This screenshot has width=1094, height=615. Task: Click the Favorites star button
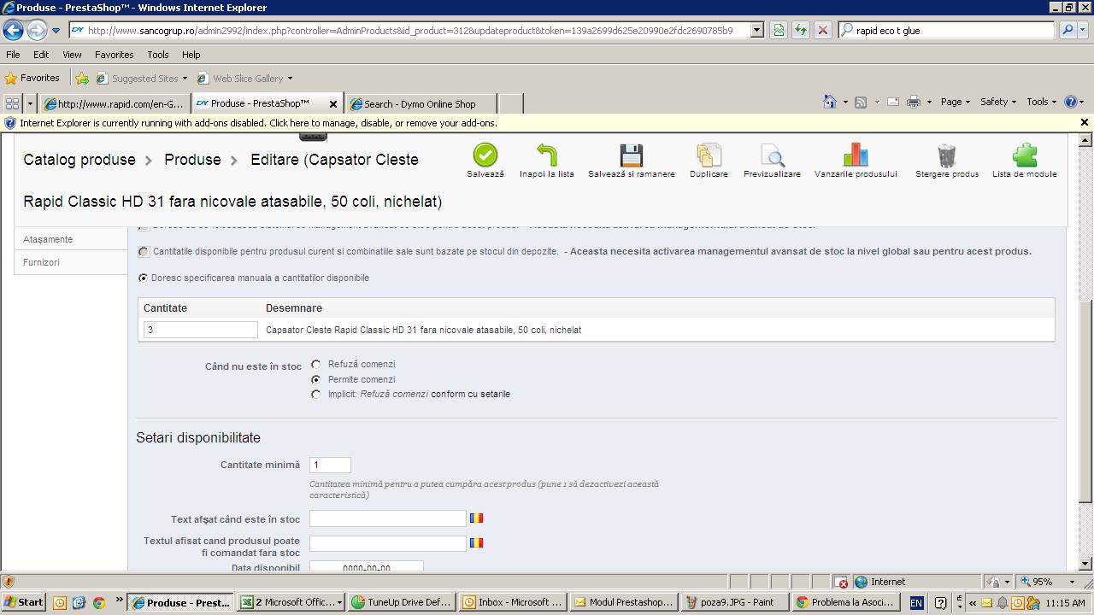[x=32, y=78]
